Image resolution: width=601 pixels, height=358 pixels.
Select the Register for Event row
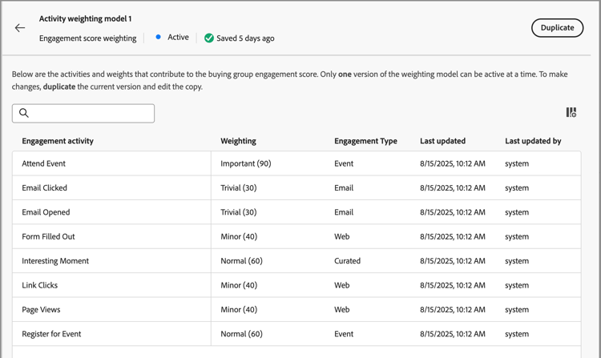[51, 334]
